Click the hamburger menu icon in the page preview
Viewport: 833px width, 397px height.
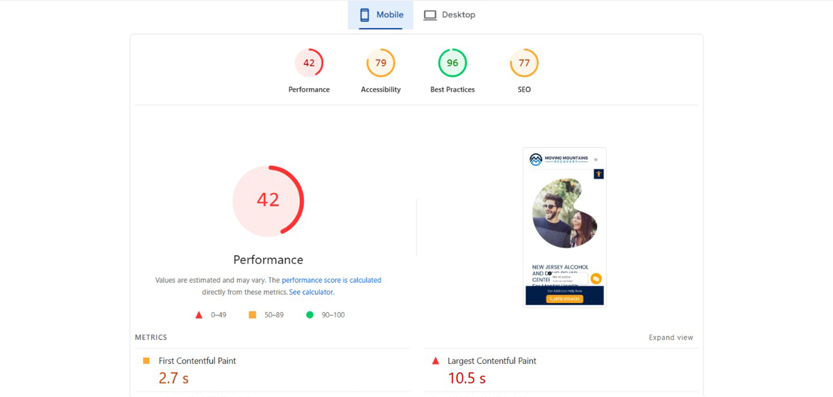pos(596,160)
